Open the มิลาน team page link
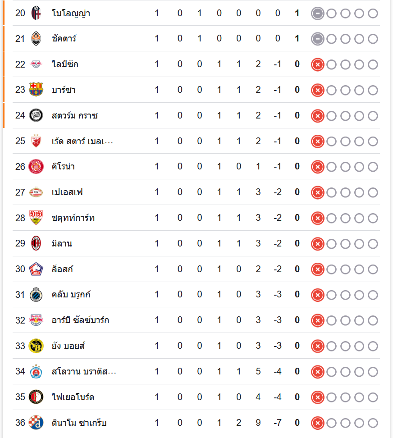Image resolution: width=393 pixels, height=438 pixels. coord(62,243)
